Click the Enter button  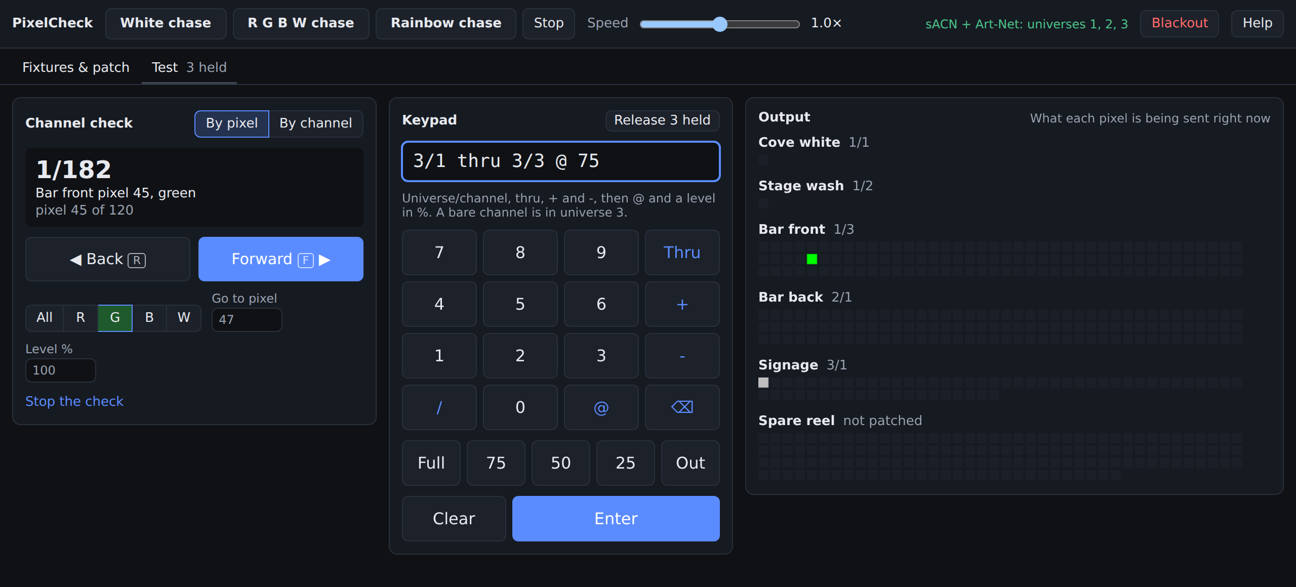pyautogui.click(x=616, y=519)
